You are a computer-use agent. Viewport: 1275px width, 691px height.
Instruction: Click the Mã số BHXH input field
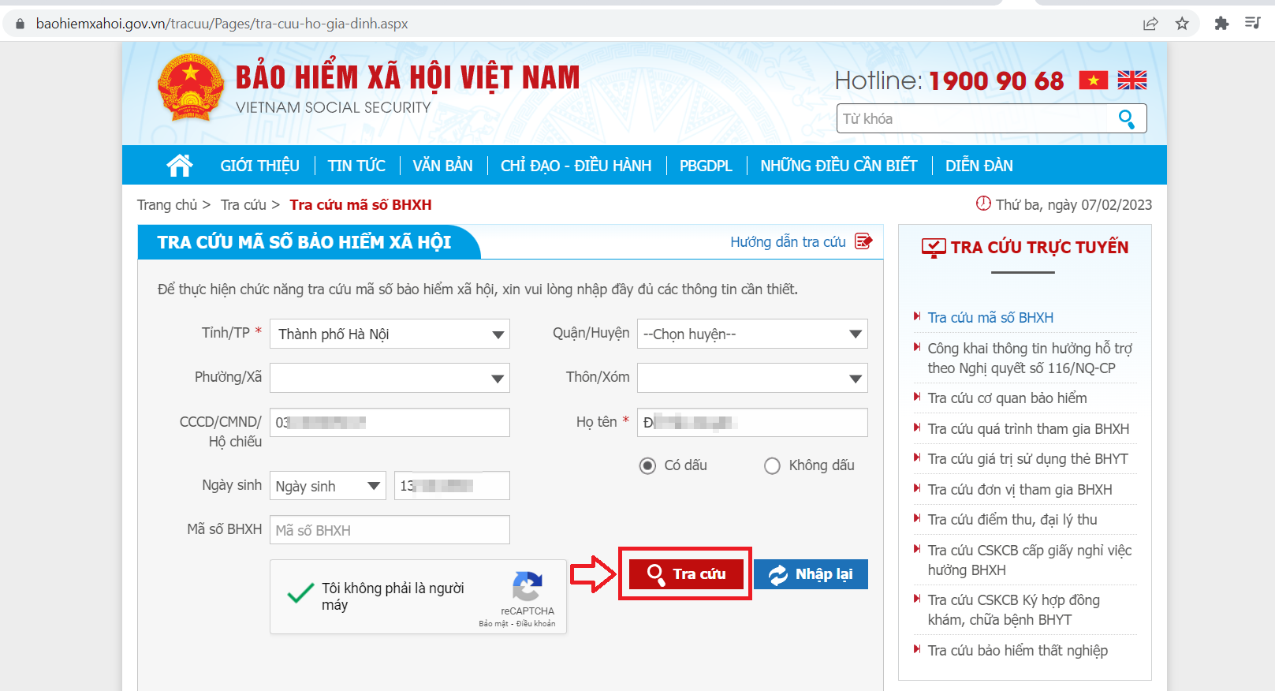click(x=390, y=530)
